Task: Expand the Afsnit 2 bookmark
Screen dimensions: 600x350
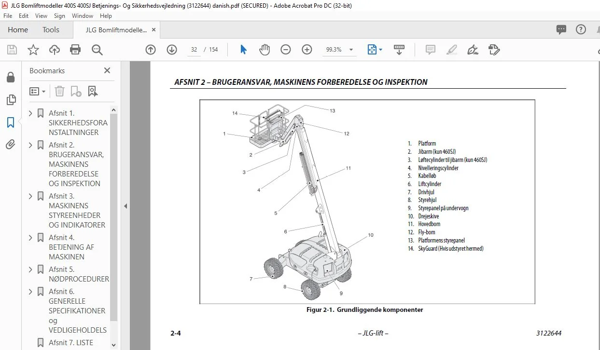Action: [x=30, y=145]
